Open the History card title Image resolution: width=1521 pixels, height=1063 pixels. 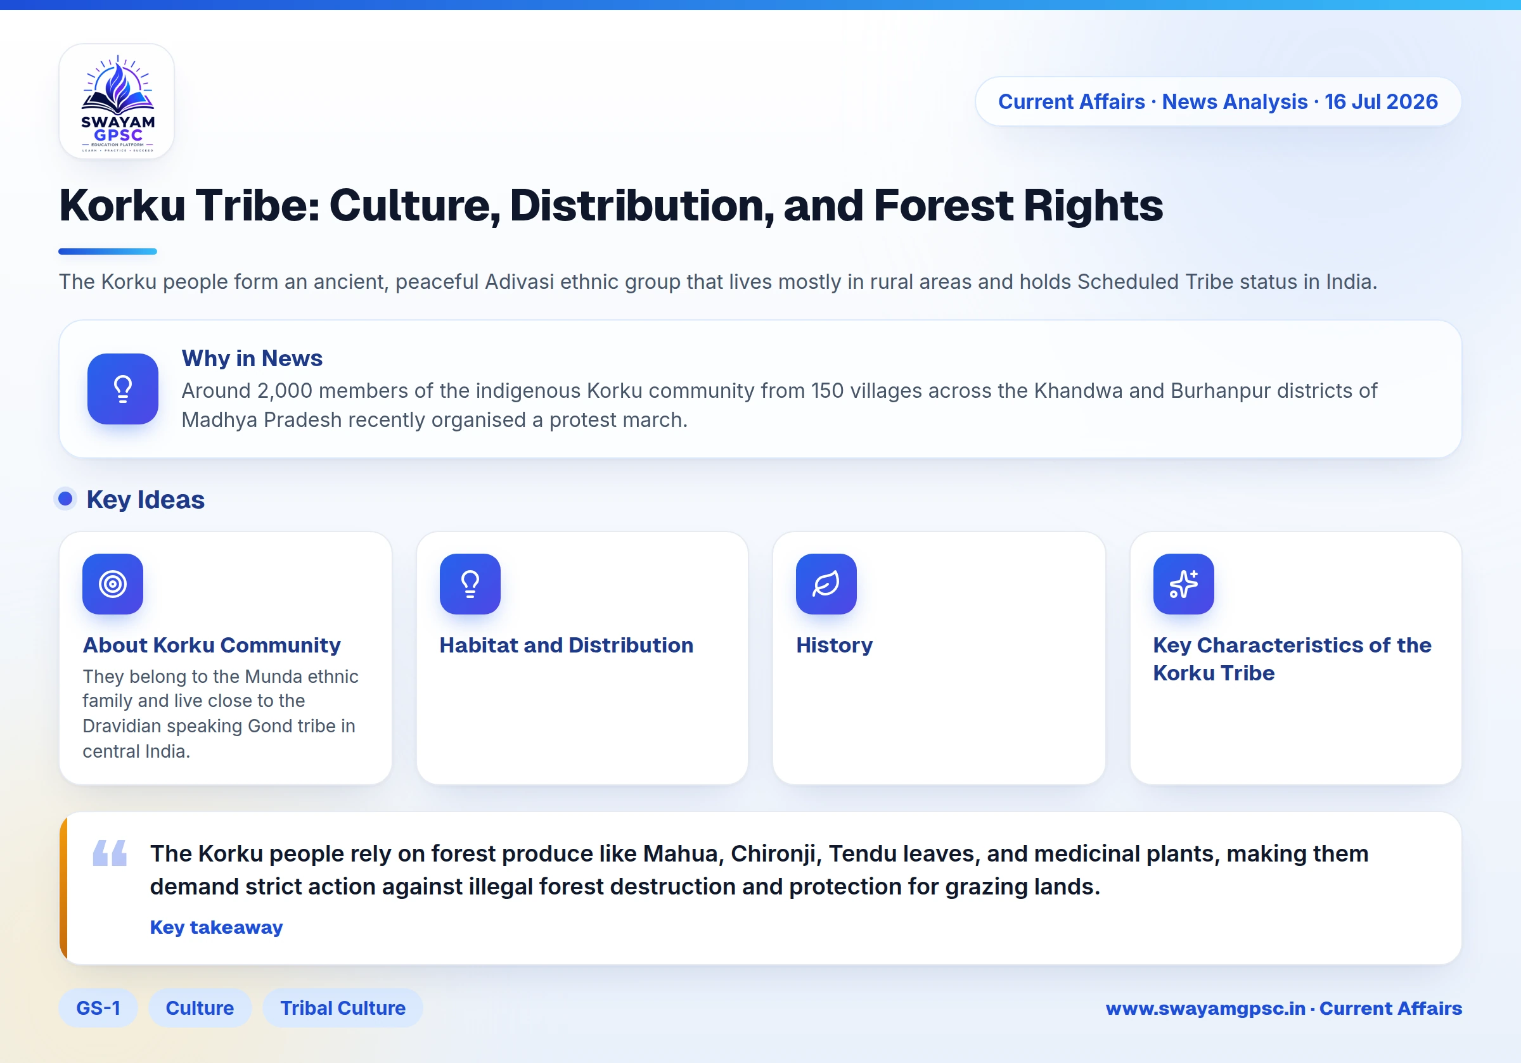click(834, 645)
